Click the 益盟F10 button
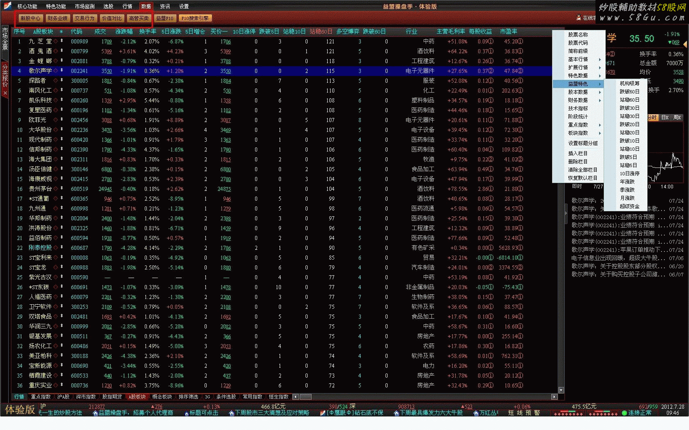Viewport: 689px width, 430px height. click(x=165, y=18)
